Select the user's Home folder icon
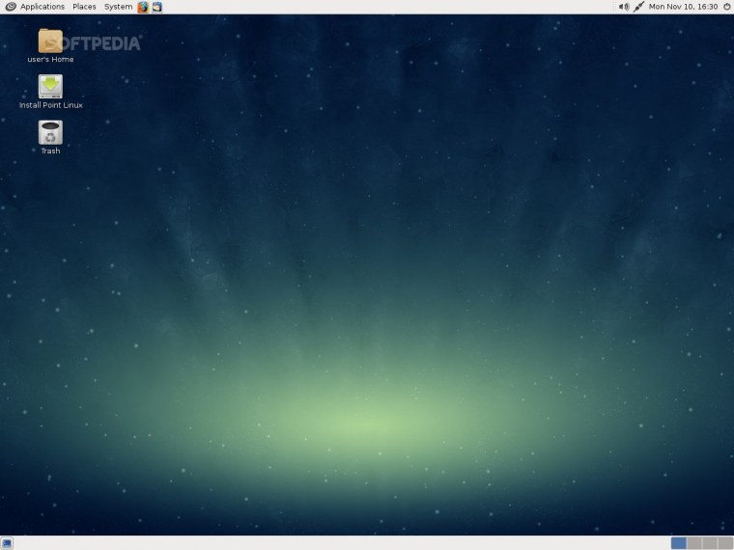 (x=50, y=41)
